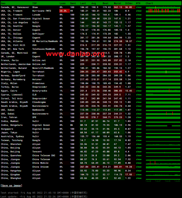Show MTR for Nuremberg Hetzner
Screen dimensions: 182x198
click(139, 79)
